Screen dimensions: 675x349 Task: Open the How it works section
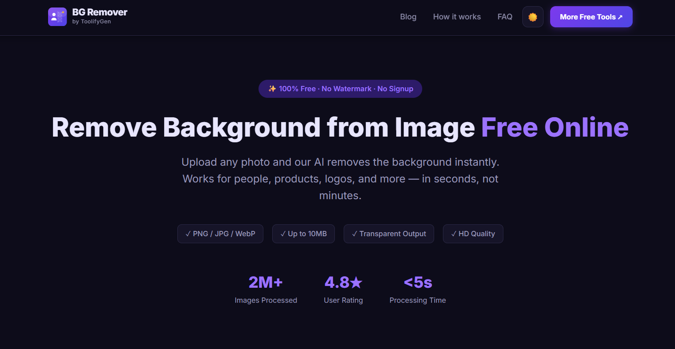tap(457, 17)
